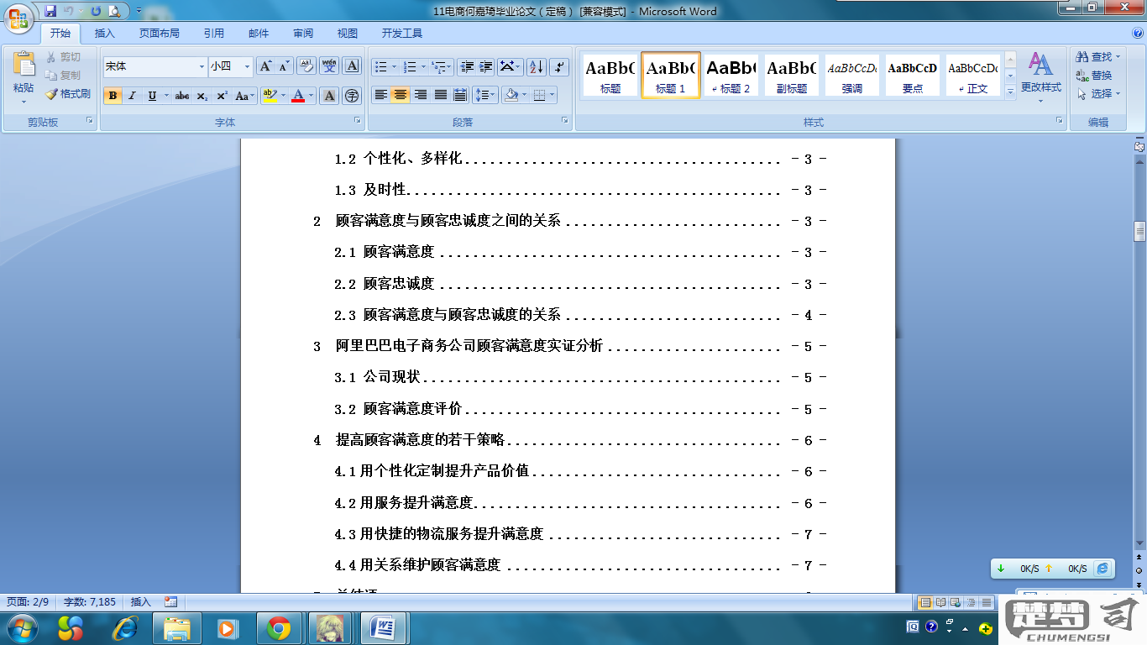Align text right
This screenshot has height=645, width=1147.
(x=421, y=95)
